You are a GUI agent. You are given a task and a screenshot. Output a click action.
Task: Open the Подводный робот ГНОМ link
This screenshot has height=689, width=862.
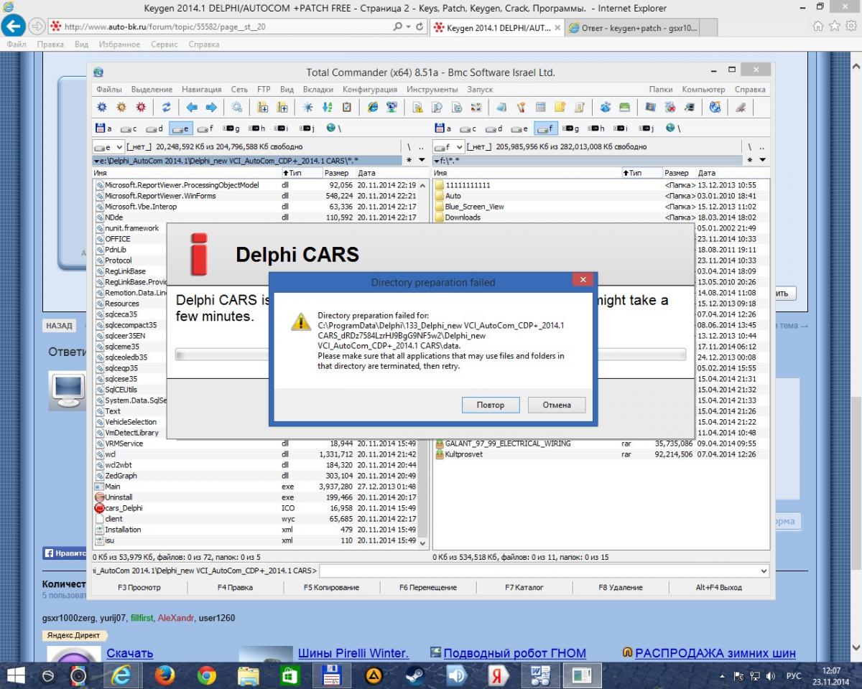point(514,654)
